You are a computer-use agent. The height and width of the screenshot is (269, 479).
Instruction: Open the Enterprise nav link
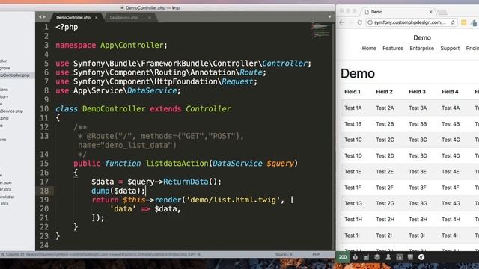click(x=421, y=48)
